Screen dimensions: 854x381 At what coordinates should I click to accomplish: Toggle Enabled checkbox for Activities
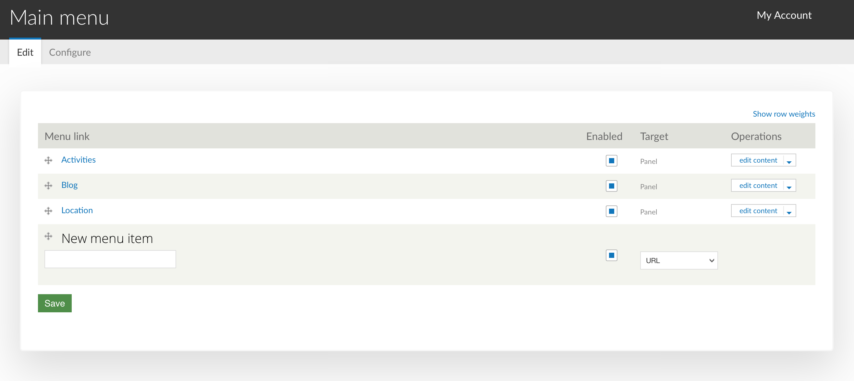[x=611, y=161]
